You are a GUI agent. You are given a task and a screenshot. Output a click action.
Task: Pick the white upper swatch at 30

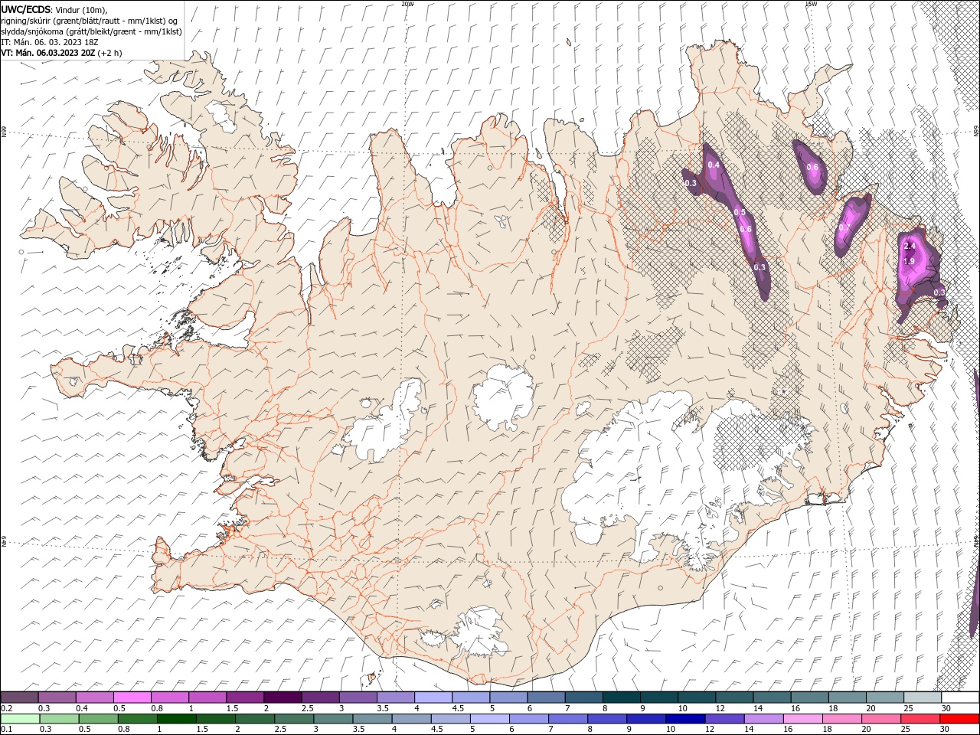(959, 697)
